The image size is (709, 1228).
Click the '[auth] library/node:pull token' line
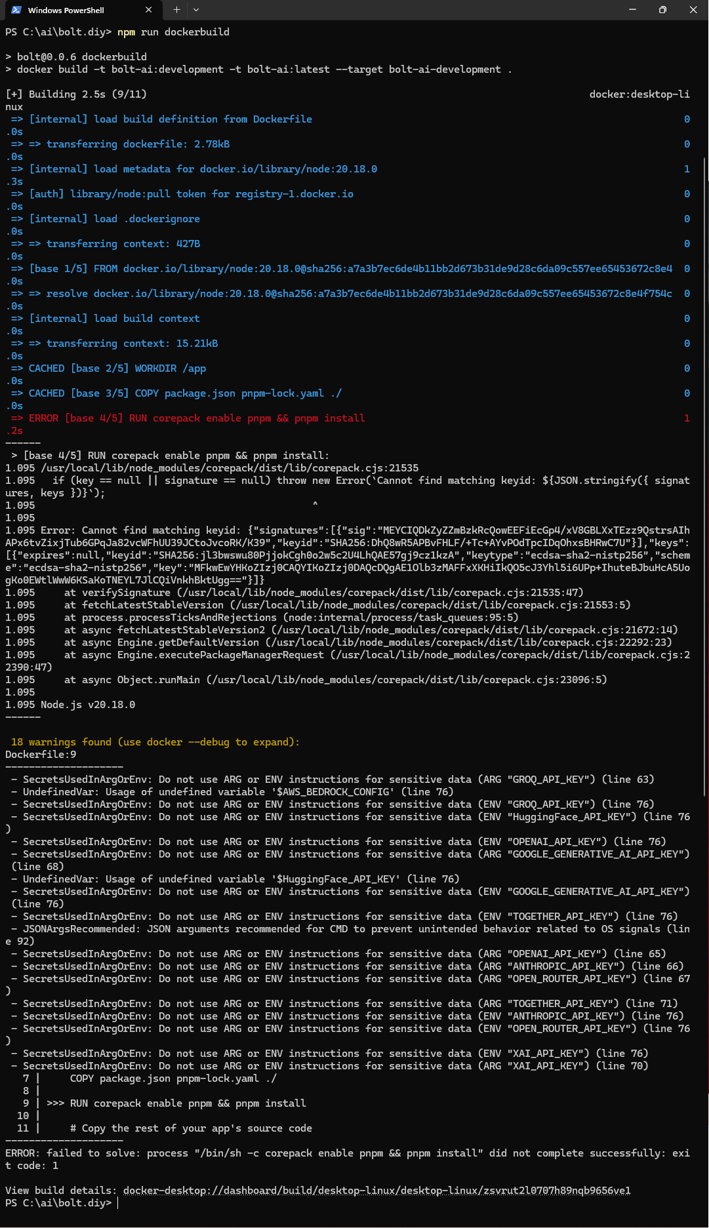pyautogui.click(x=182, y=193)
